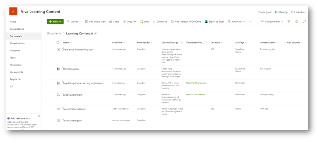Open the Recycle bin
The height and width of the screenshot is (141, 319).
(15, 79)
